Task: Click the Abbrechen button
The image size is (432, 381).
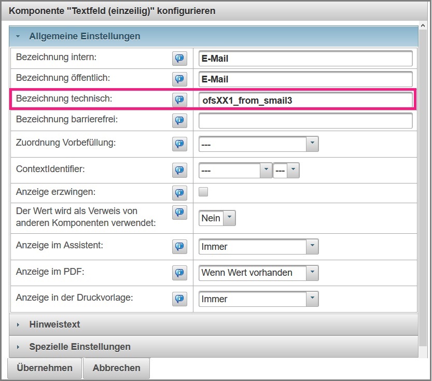Action: point(116,368)
